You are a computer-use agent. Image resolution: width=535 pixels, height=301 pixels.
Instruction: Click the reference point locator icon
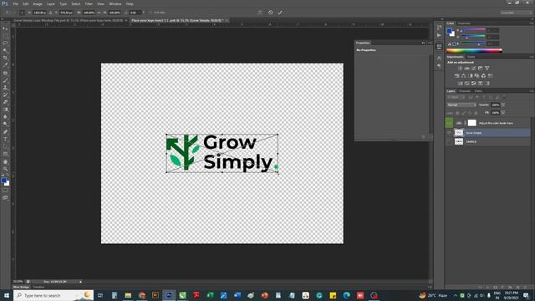23,13
